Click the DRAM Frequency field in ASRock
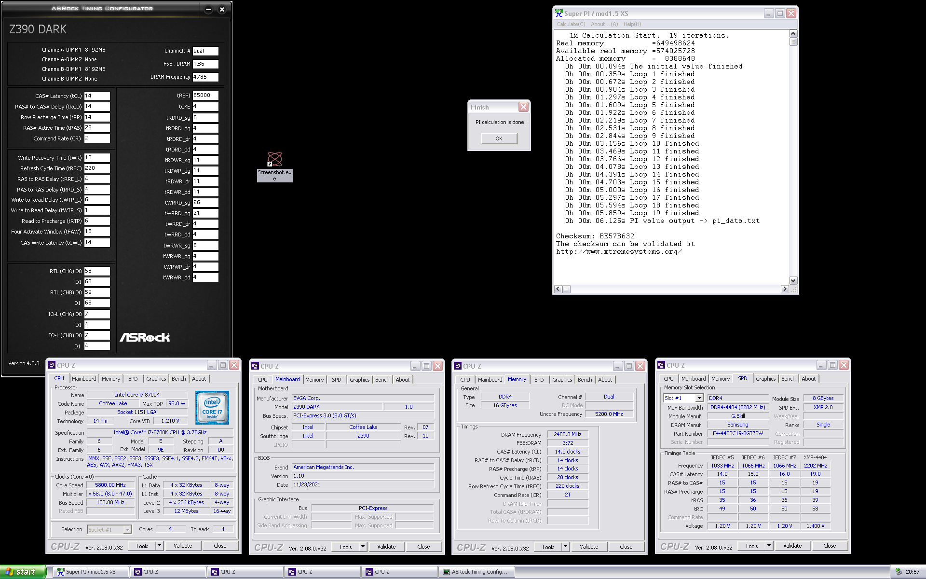This screenshot has width=926, height=579. pos(205,77)
